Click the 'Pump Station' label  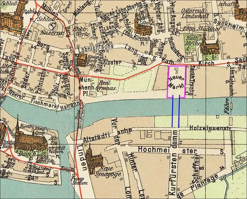point(79,181)
